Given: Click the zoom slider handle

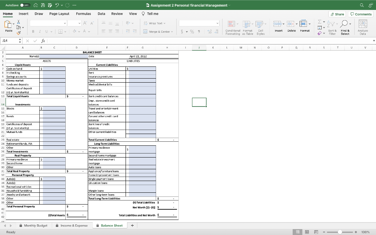Looking at the screenshot, I should click(x=340, y=232).
